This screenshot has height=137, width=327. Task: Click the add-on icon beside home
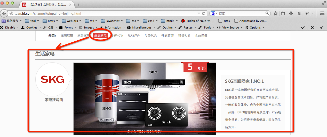pos(307,13)
